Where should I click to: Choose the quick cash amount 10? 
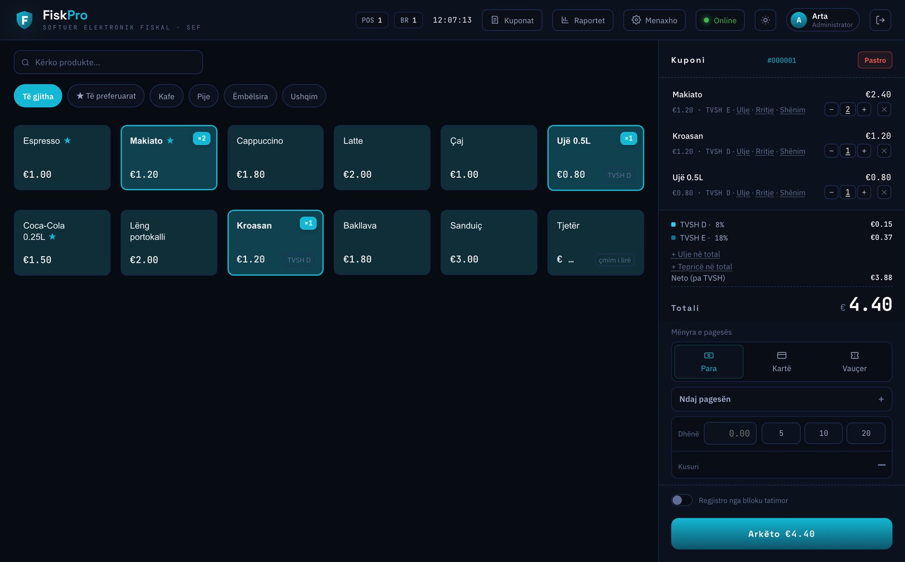point(824,434)
